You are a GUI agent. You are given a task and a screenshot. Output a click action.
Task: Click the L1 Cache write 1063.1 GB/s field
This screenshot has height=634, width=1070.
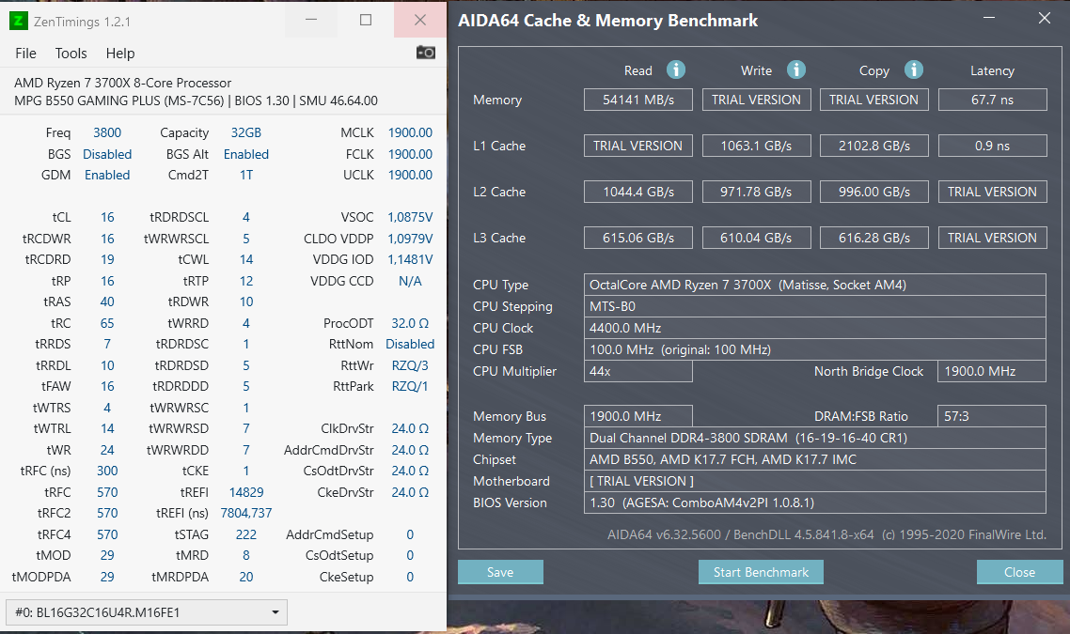tap(756, 146)
